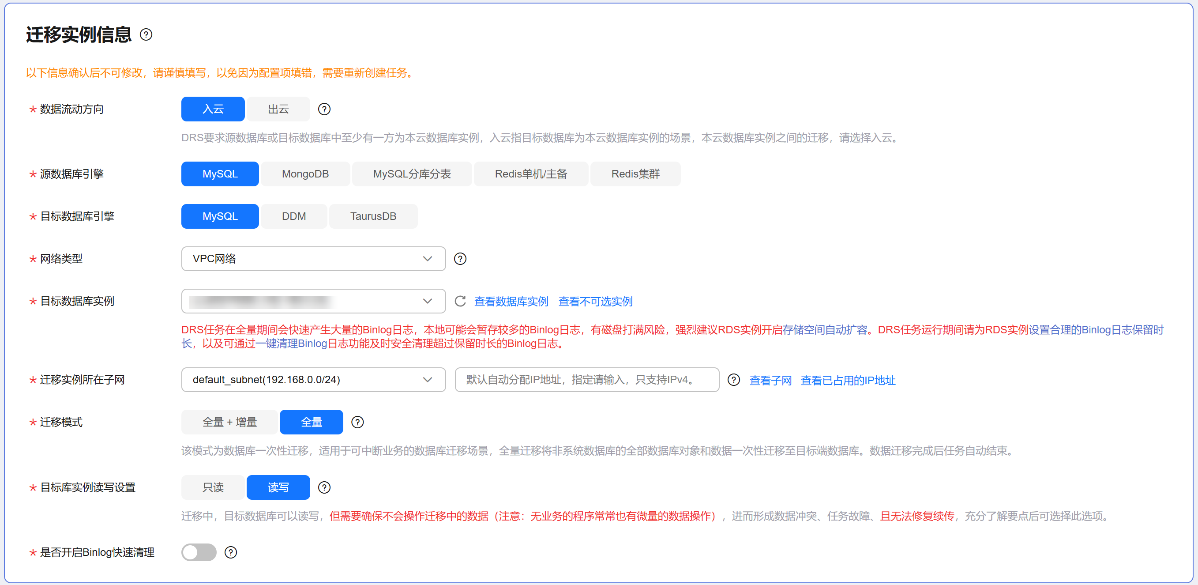Select MongoDB as source database engine

point(305,174)
